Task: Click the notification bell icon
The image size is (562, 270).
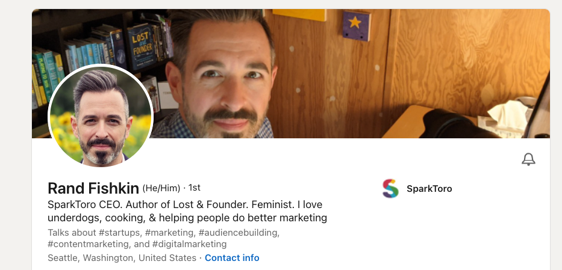Action: pyautogui.click(x=528, y=159)
